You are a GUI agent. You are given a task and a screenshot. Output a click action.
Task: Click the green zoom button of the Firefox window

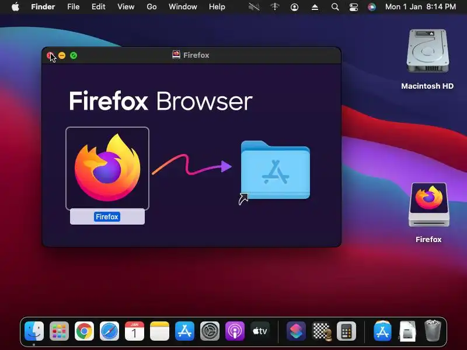tap(74, 55)
